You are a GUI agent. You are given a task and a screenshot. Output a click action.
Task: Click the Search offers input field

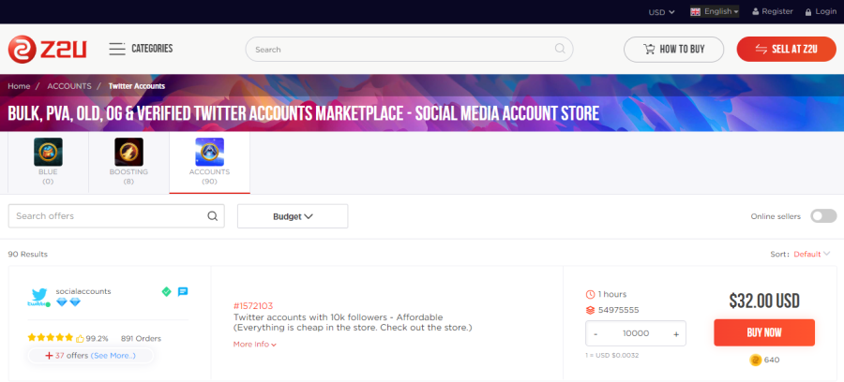(x=108, y=216)
